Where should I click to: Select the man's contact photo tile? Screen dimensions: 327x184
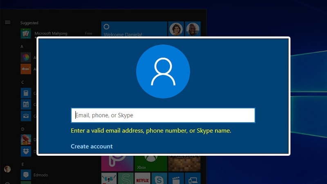(193, 29)
